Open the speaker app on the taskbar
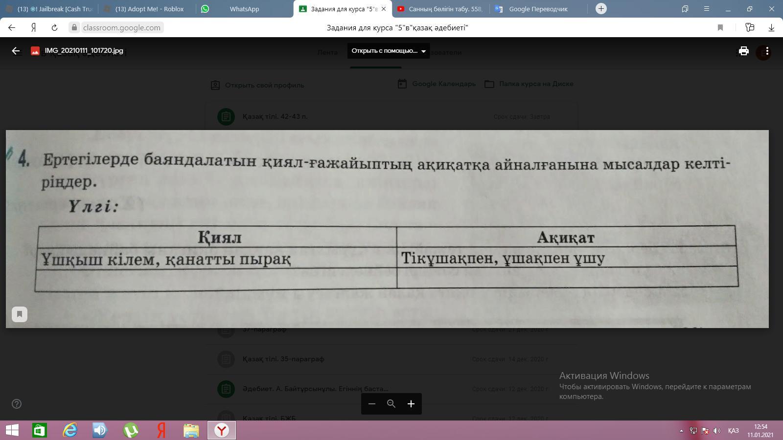This screenshot has height=440, width=783. coord(100,430)
